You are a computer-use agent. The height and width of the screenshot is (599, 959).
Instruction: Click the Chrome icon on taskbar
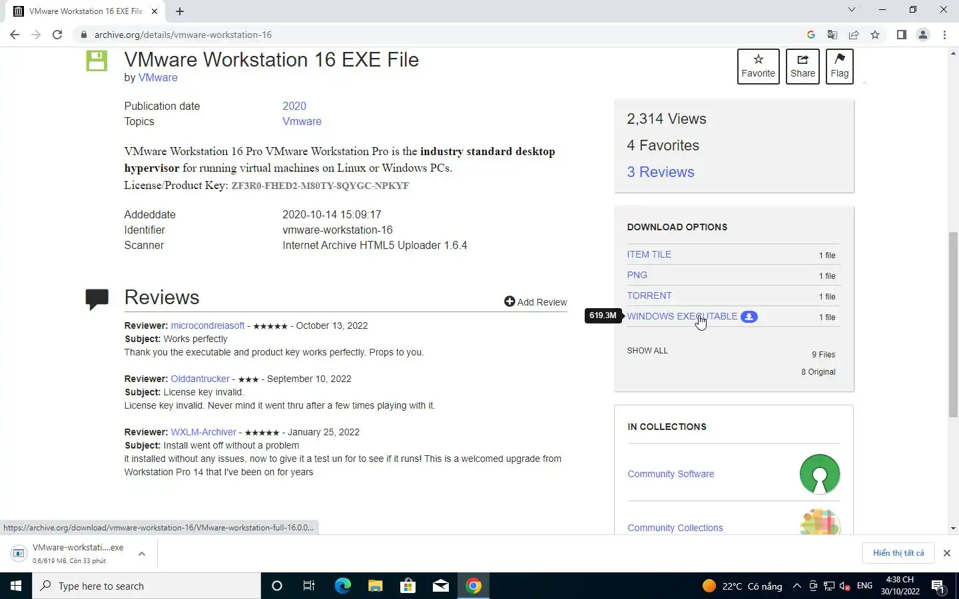(x=474, y=586)
